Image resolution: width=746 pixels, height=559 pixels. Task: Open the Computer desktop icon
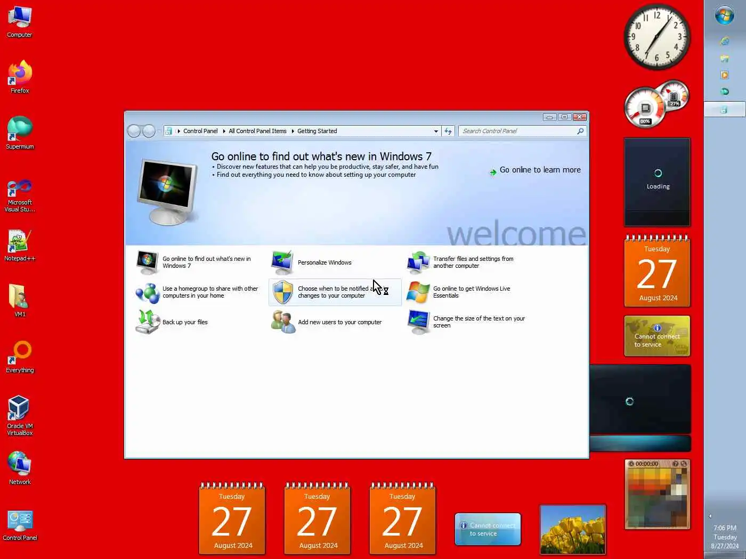pos(20,22)
